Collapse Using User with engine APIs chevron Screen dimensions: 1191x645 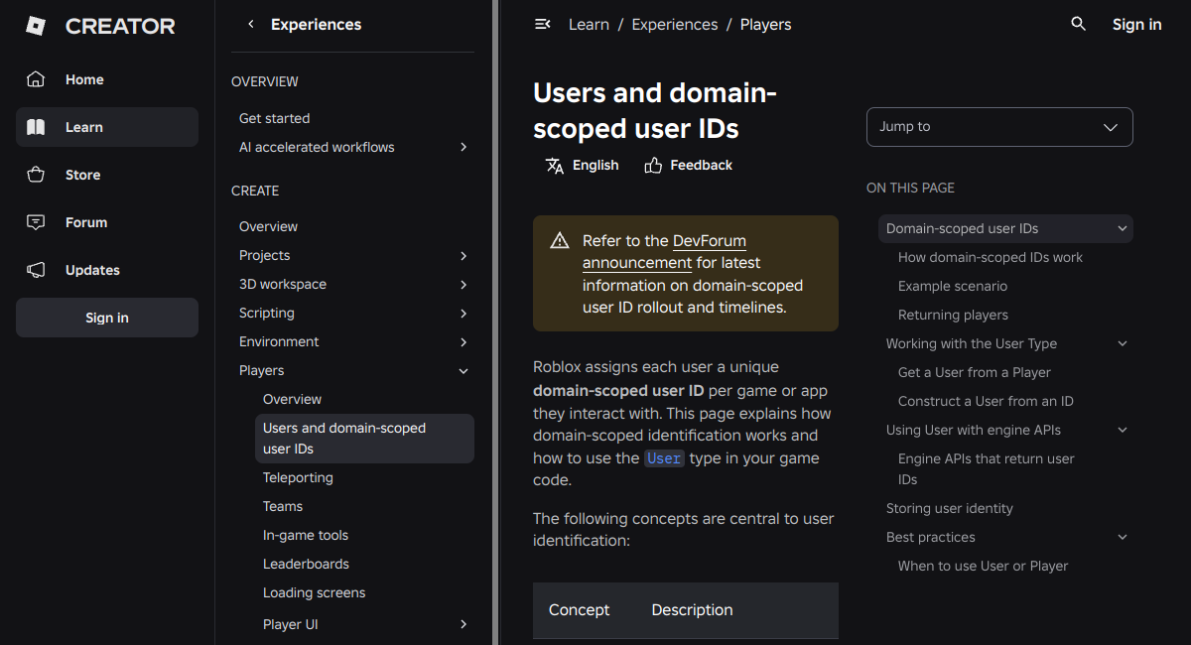click(1123, 430)
